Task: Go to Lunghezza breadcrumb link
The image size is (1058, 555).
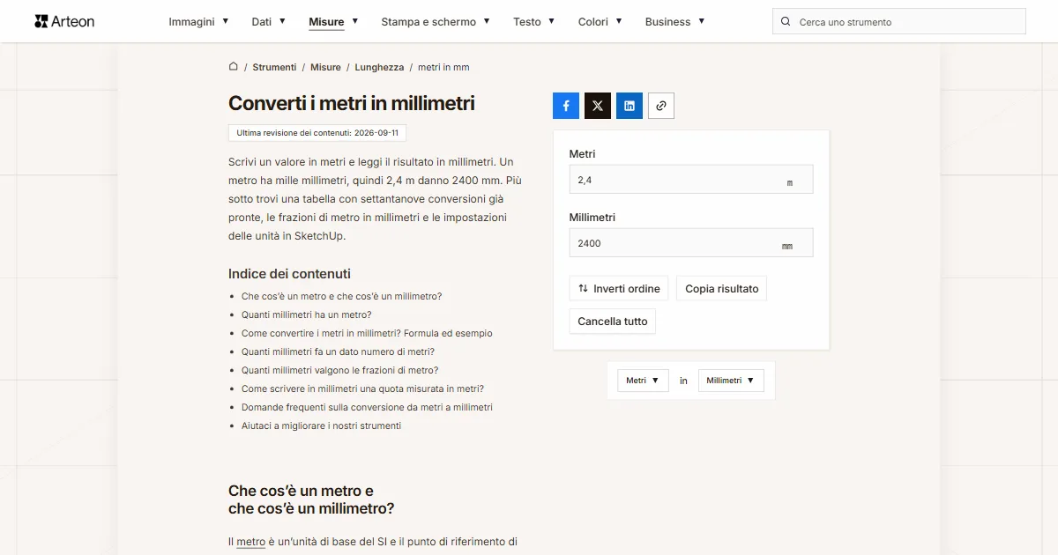Action: [379, 67]
